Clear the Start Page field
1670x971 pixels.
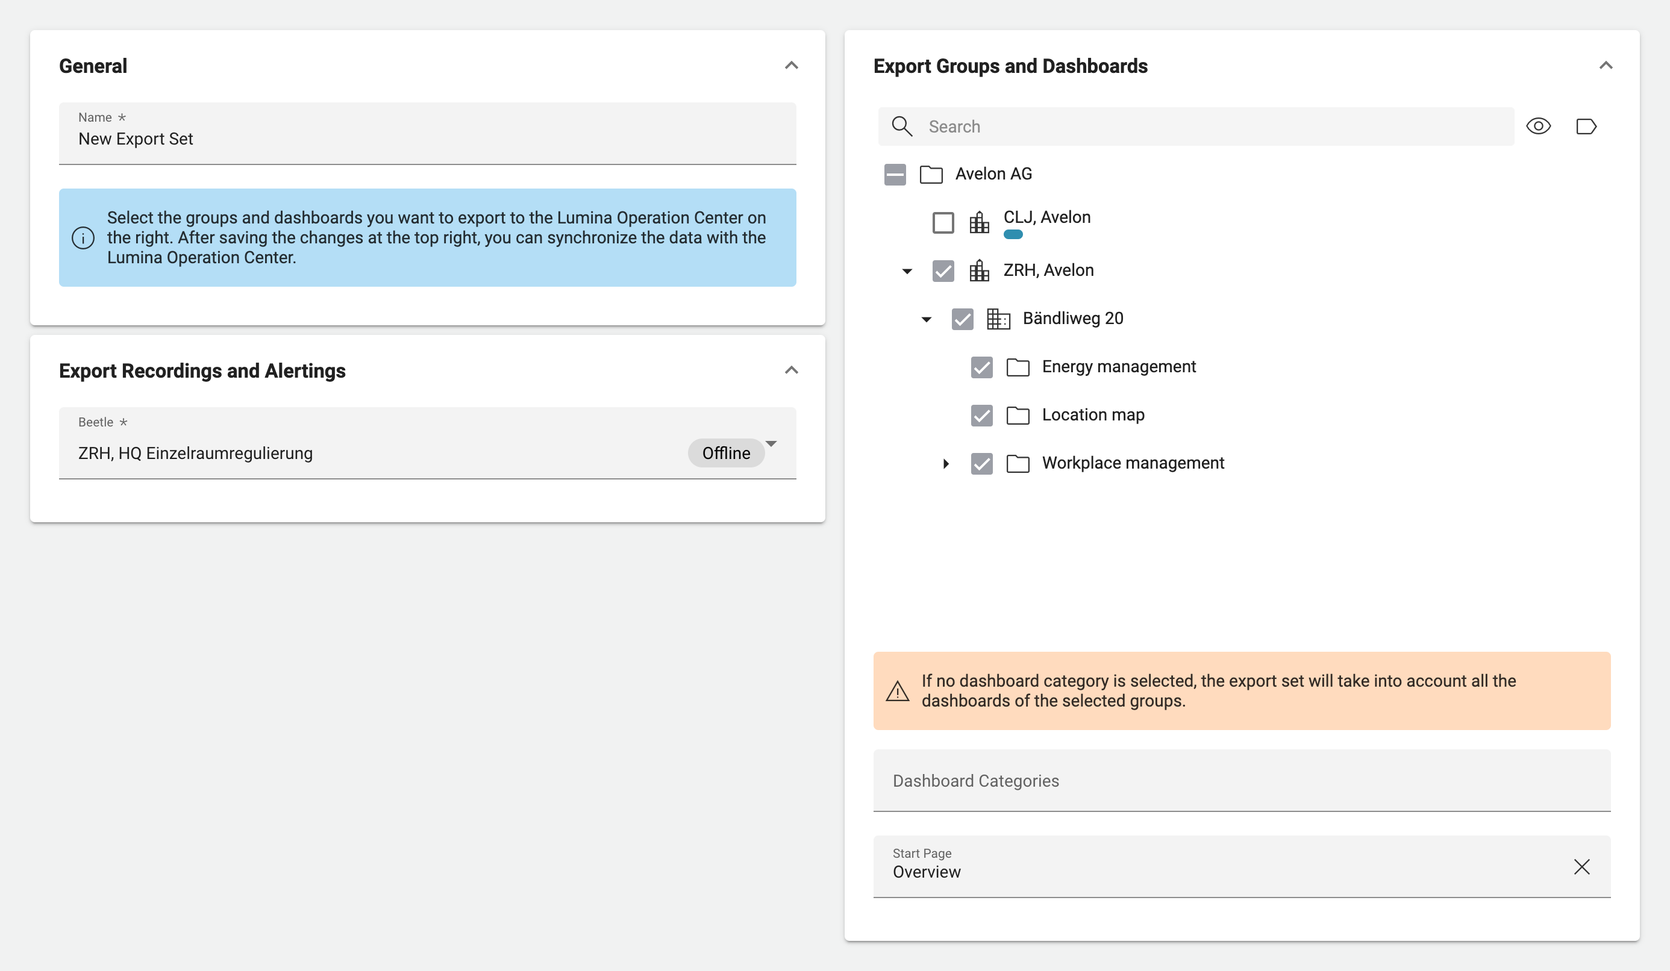(x=1582, y=866)
